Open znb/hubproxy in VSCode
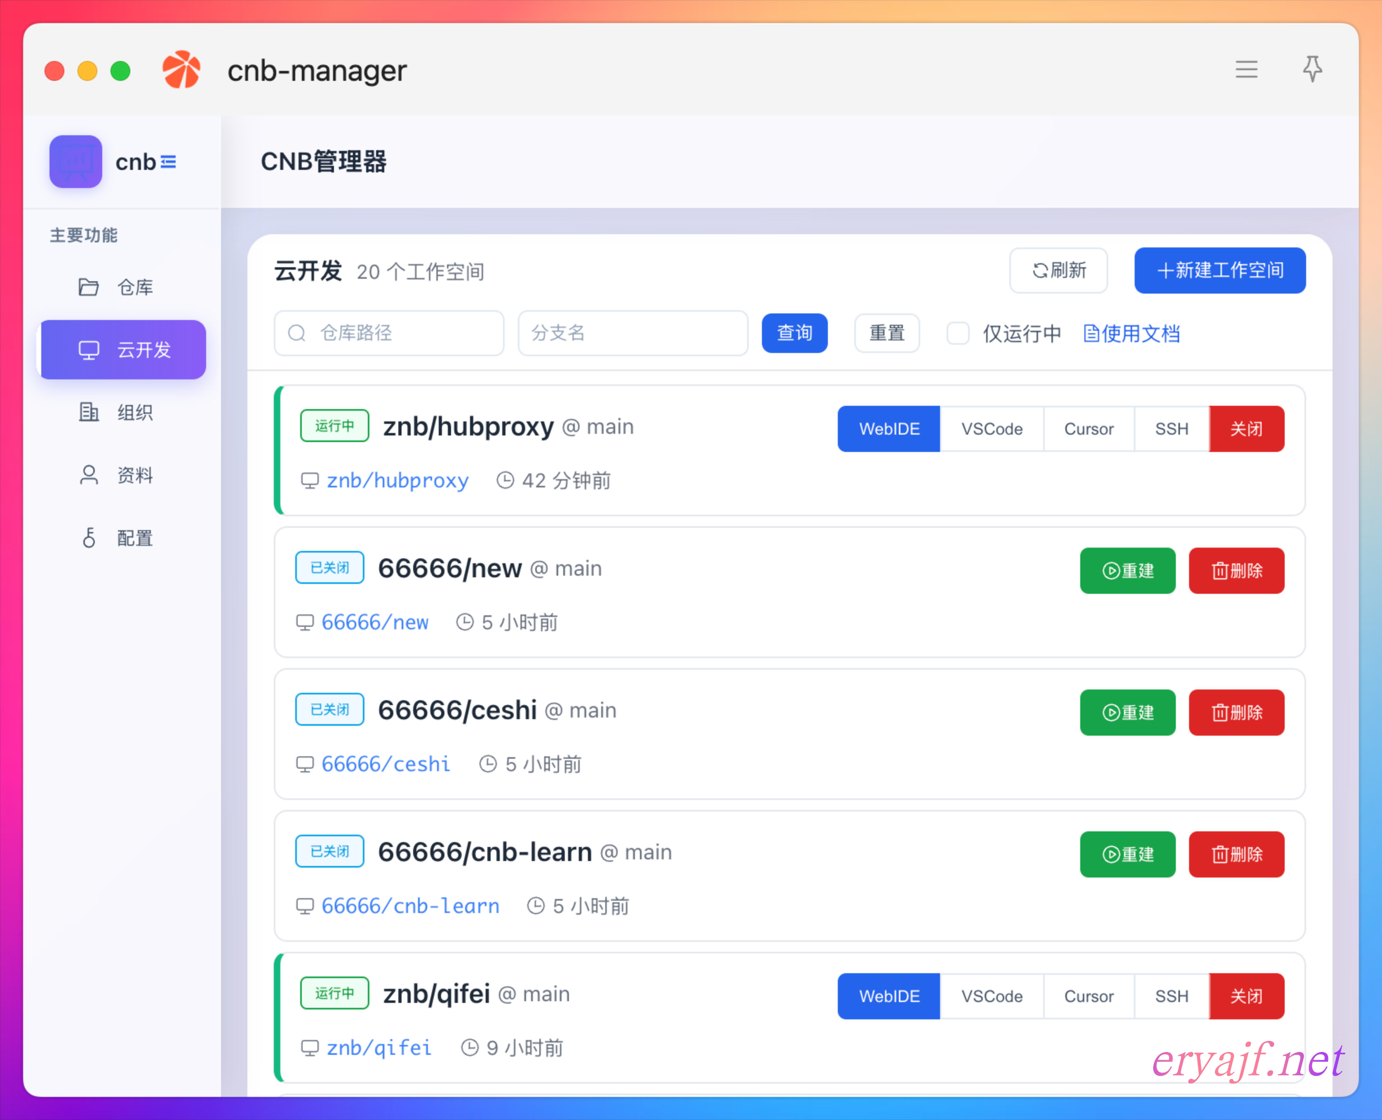Viewport: 1382px width, 1120px height. pos(992,429)
